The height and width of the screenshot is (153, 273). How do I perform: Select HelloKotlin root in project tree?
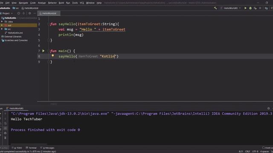[10, 18]
